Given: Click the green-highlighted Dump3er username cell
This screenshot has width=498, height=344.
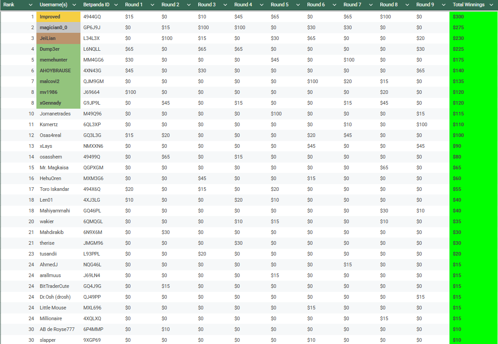Looking at the screenshot, I should click(x=58, y=49).
